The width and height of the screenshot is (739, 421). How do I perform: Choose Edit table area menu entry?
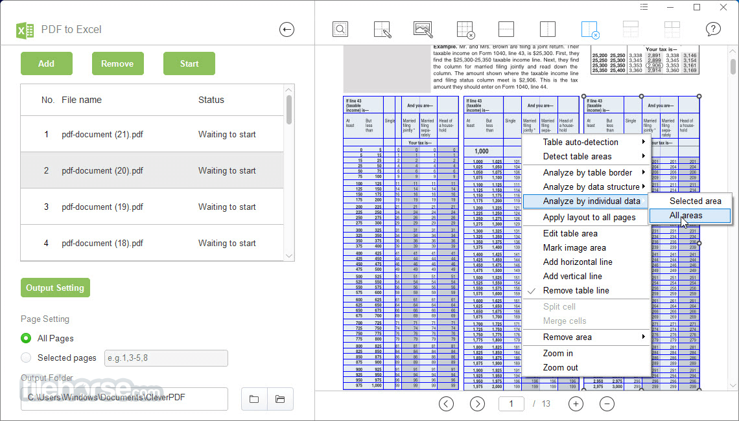pyautogui.click(x=586, y=234)
